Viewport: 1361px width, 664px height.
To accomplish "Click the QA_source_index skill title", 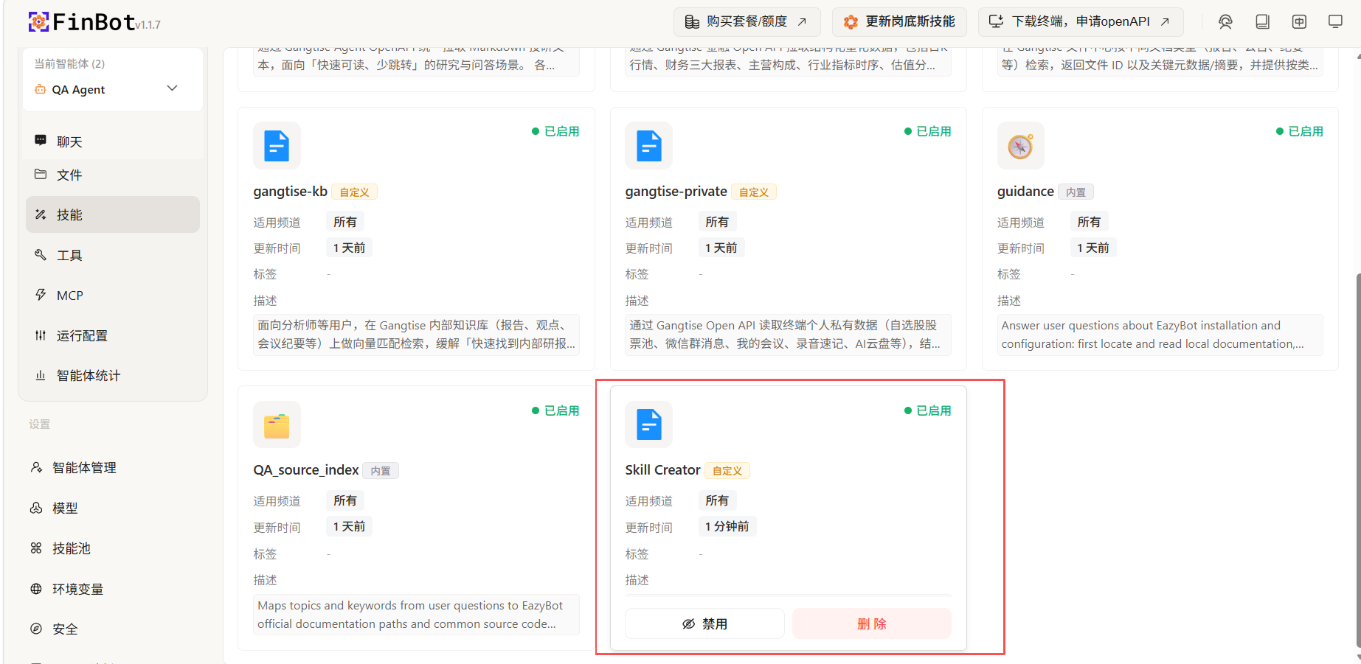I will click(306, 470).
